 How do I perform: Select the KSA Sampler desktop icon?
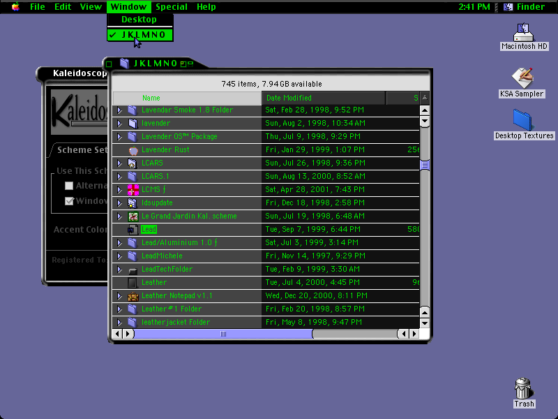[x=522, y=78]
